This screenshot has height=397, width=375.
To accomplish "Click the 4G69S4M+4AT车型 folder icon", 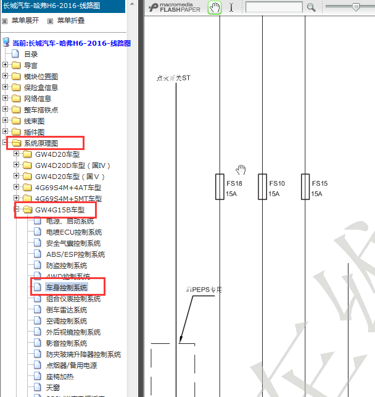I will coord(27,187).
